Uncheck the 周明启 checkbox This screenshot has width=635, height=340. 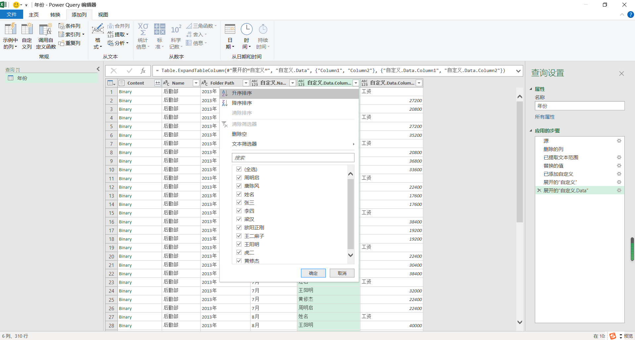[239, 177]
